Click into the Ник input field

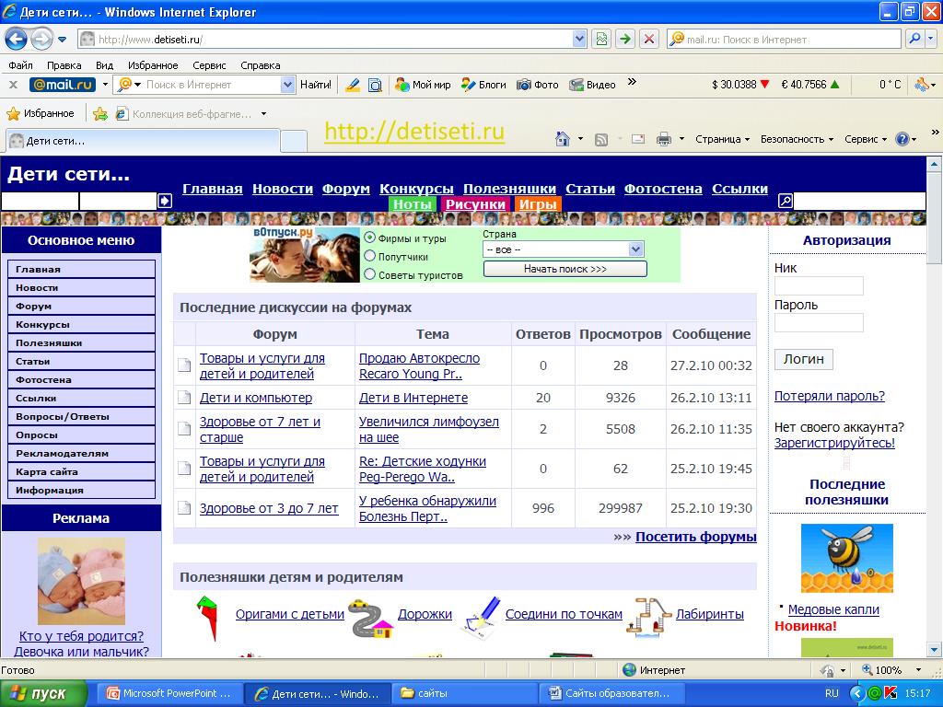tap(819, 286)
